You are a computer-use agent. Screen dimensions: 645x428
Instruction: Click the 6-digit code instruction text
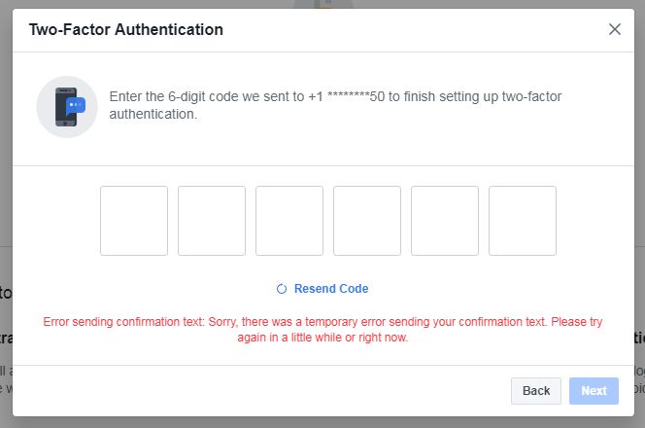point(335,105)
